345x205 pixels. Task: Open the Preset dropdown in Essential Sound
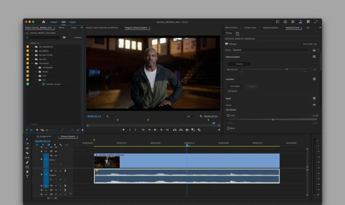(x=271, y=50)
